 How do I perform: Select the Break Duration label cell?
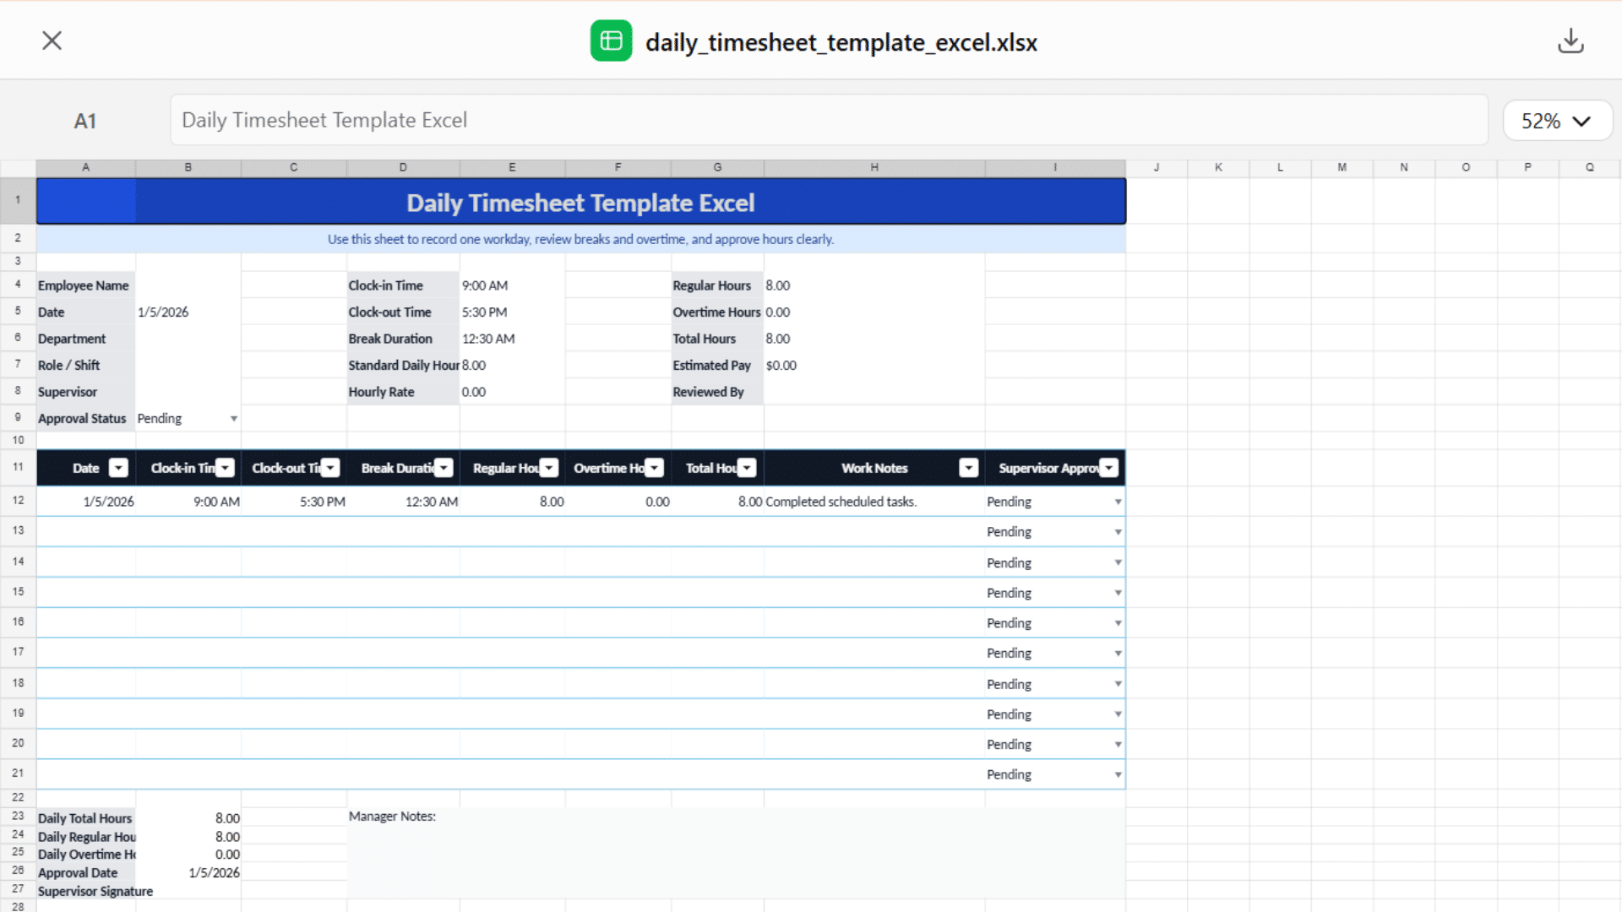pos(403,339)
